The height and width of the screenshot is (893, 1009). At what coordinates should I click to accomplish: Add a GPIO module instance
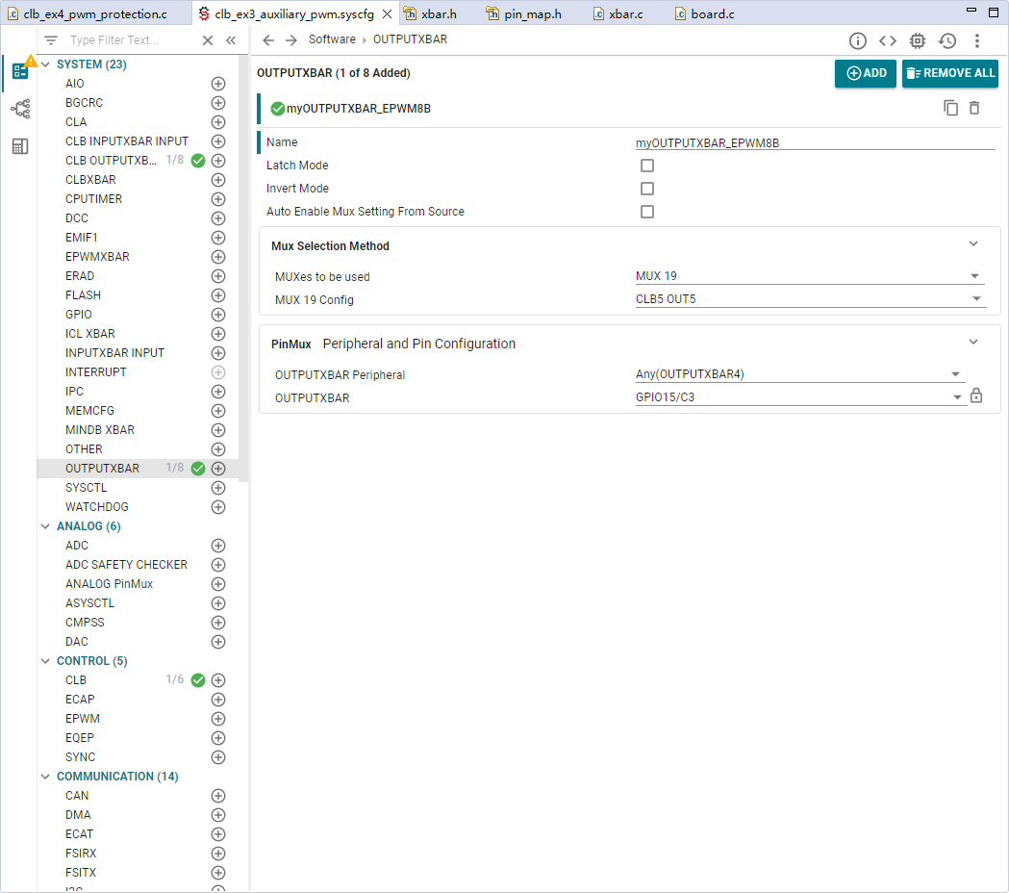218,315
